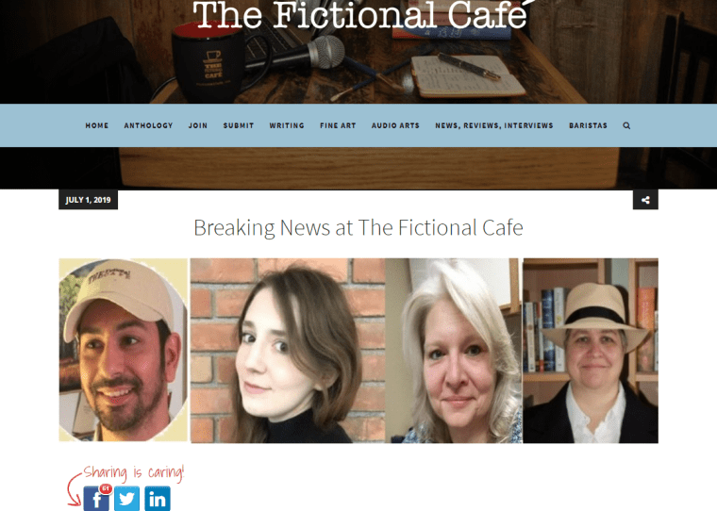Click the photo of person in fedora hat
Viewport: 717px width, 511px height.
[591, 351]
